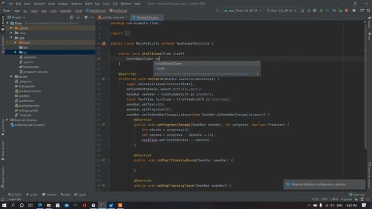The height and width of the screenshot is (209, 372).
Task: Select the libs folder in the tree
Action: (24, 48)
